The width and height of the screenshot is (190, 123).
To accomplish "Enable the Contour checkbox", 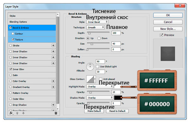I will click(x=13, y=33).
